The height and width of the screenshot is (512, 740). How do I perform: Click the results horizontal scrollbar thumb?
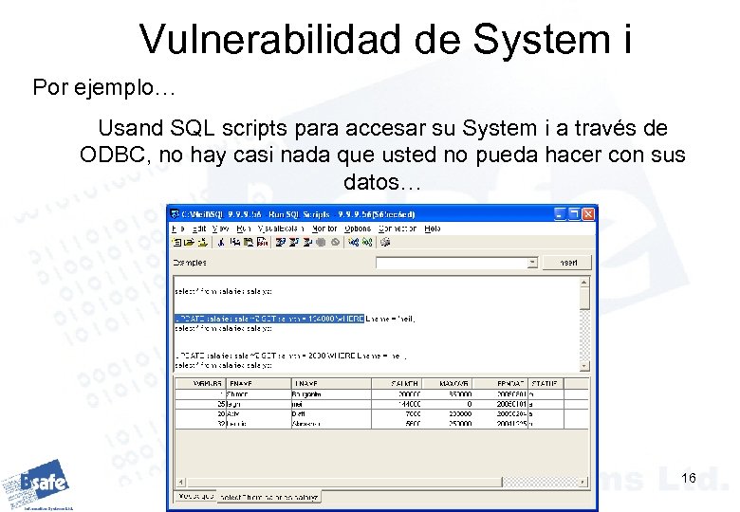click(x=344, y=482)
